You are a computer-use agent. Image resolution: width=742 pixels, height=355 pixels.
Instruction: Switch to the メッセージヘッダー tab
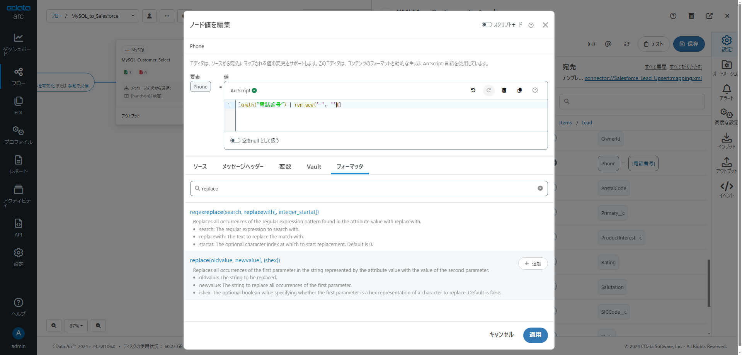tap(243, 166)
